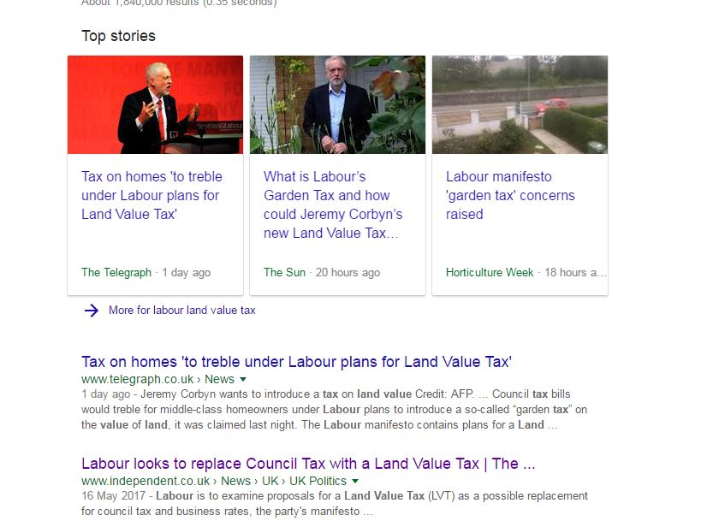Click the red-background Corbyn speech thumbnail

tap(156, 105)
